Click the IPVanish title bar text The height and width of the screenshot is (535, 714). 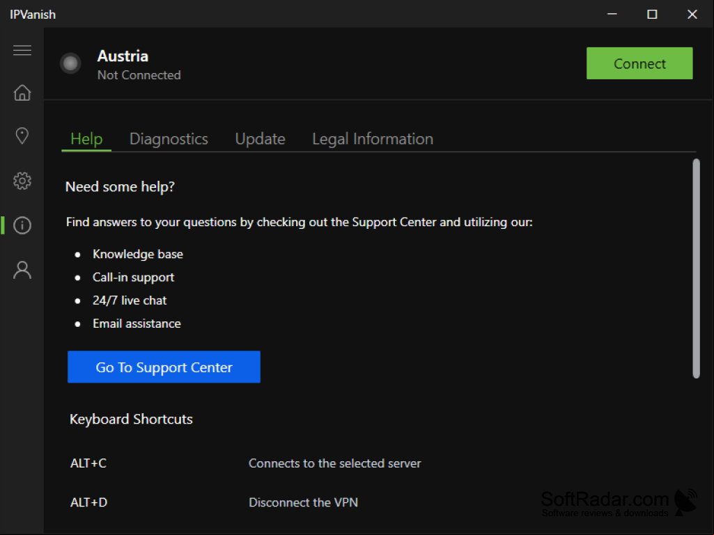tap(33, 15)
